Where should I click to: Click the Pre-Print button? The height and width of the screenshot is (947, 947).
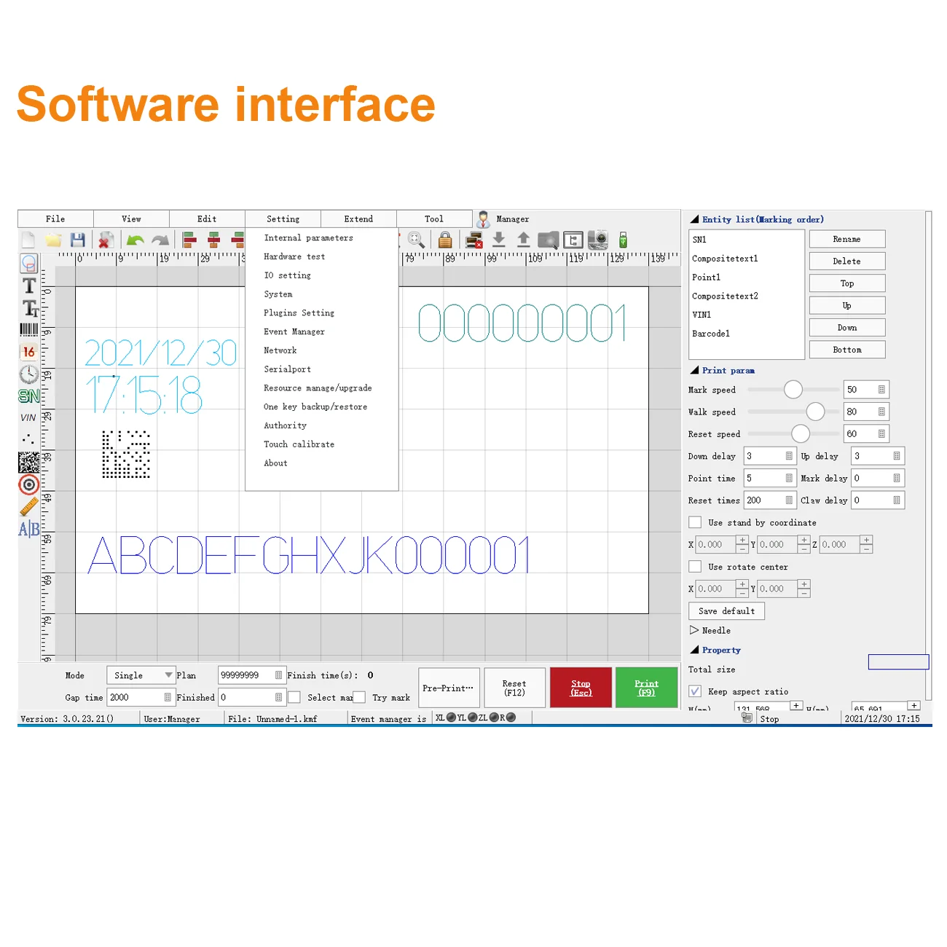(x=449, y=687)
